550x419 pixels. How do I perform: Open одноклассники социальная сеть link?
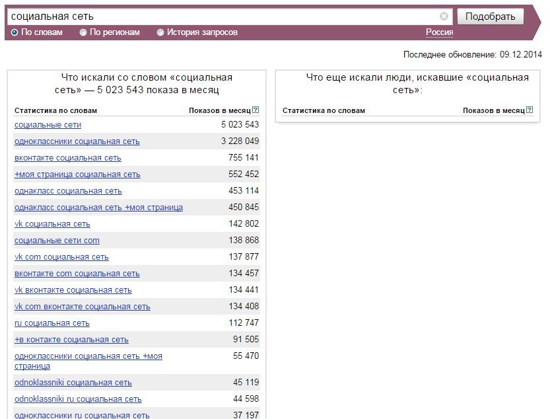click(77, 141)
